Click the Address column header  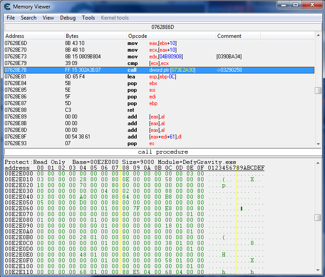[34, 36]
